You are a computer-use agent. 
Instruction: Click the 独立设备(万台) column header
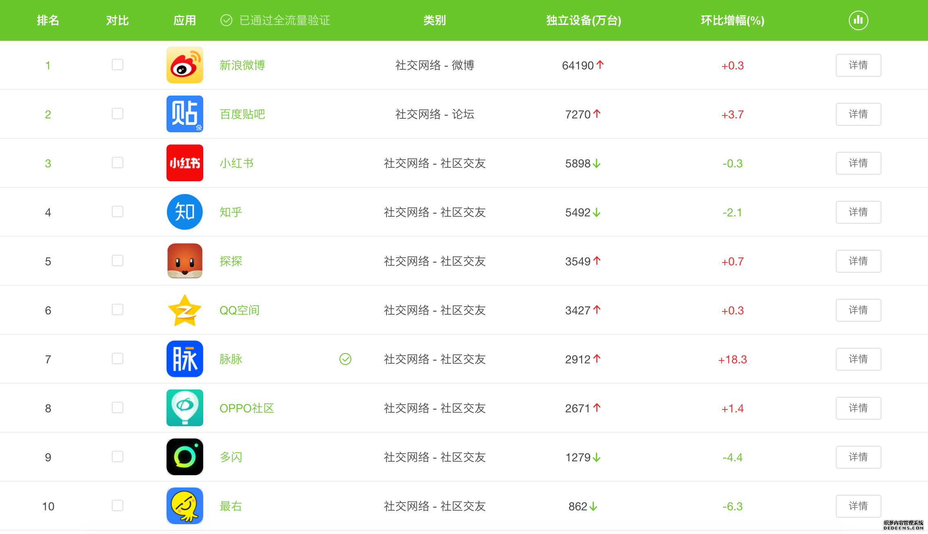[582, 20]
